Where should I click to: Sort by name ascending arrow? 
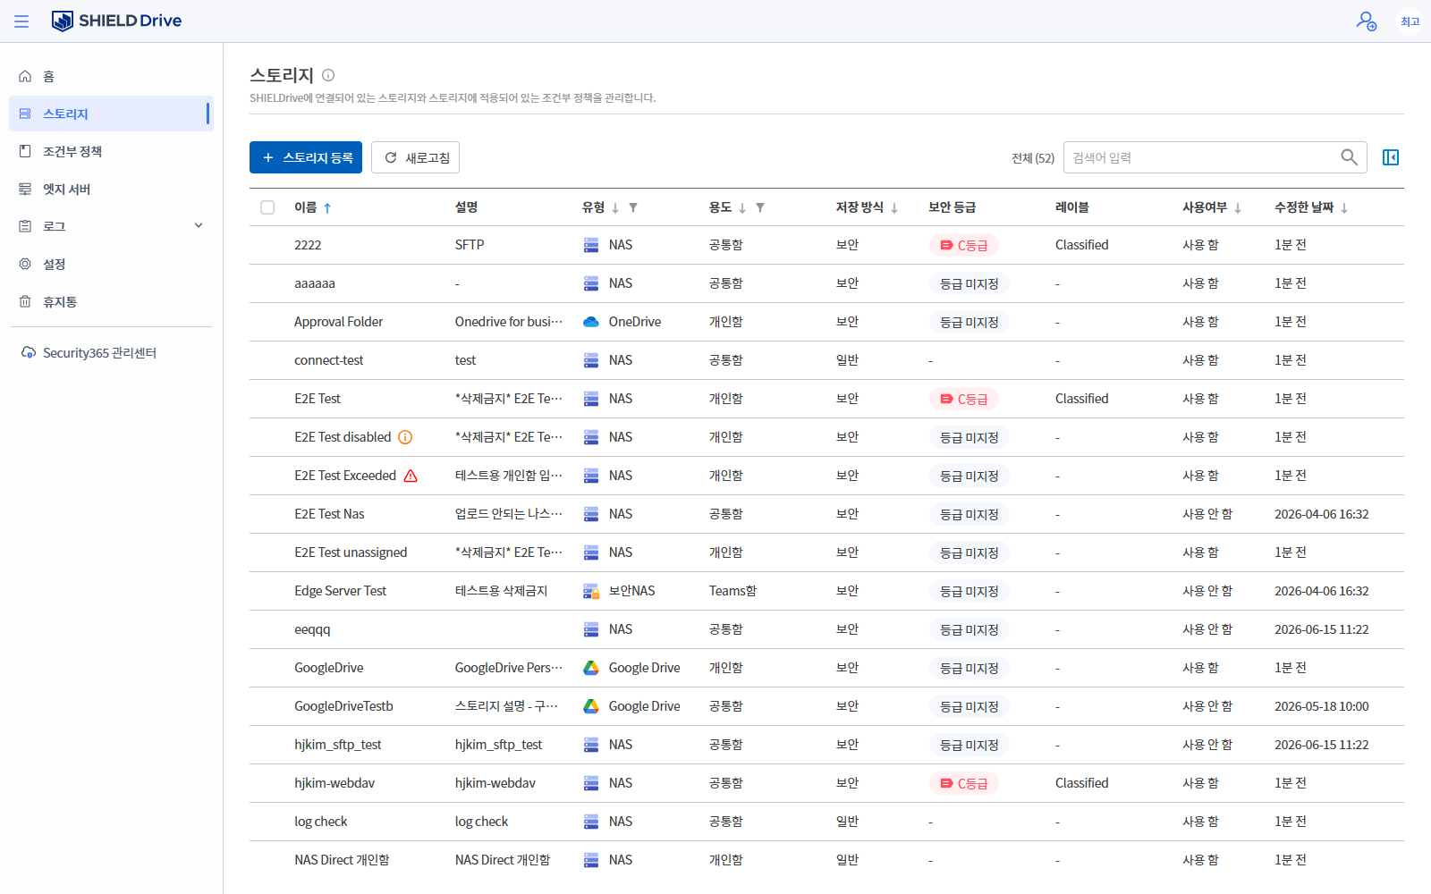click(x=327, y=207)
